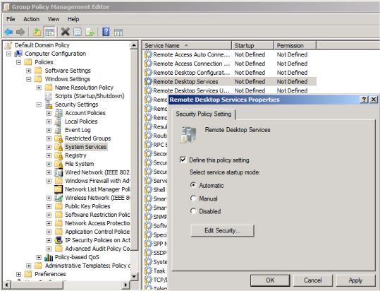The height and width of the screenshot is (291, 380).
Task: Select Advanced Audit Policy Configuration item
Action: tap(97, 249)
